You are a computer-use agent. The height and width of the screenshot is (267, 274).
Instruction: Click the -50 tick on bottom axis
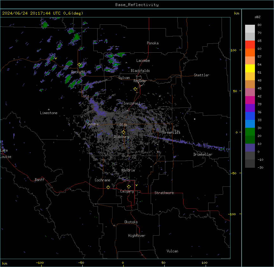(x=81, y=263)
